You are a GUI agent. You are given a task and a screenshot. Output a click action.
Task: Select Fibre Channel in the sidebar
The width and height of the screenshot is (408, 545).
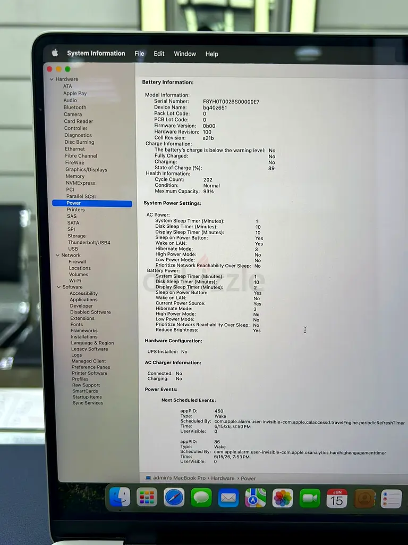[81, 156]
